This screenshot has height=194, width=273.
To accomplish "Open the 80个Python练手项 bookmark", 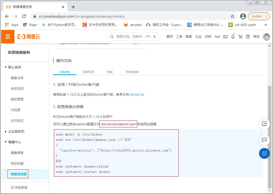I will (x=59, y=25).
